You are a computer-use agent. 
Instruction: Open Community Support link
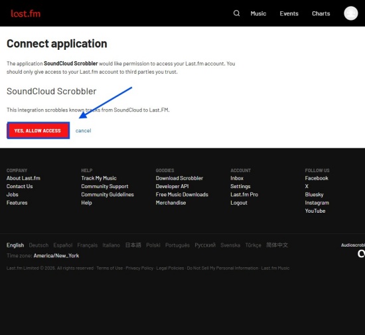105,186
